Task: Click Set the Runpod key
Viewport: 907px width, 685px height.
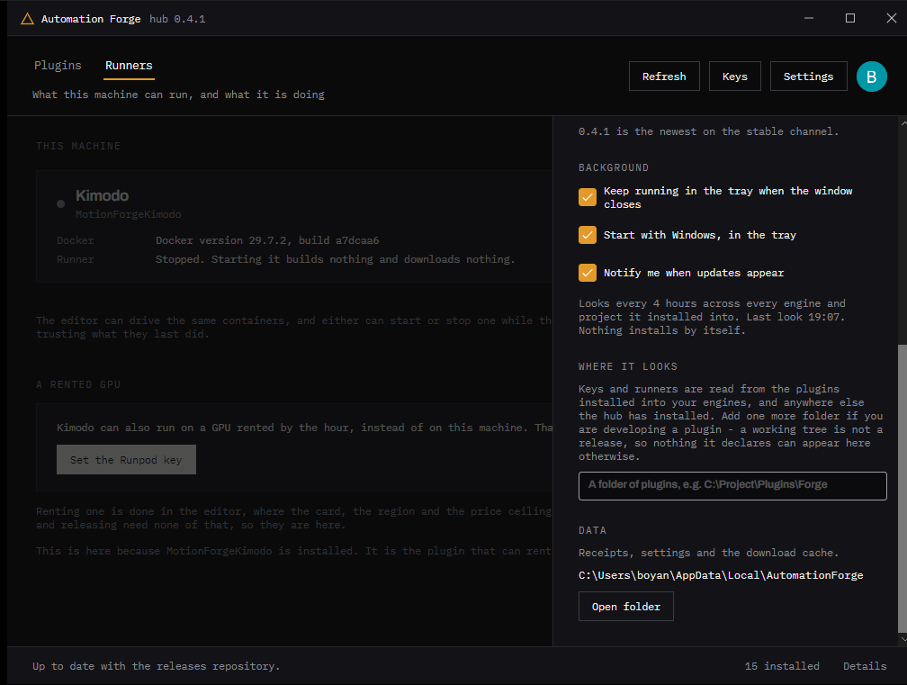Action: [126, 460]
